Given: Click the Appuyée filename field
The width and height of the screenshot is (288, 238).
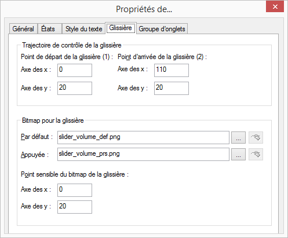Looking at the screenshot, I should click(x=143, y=154).
